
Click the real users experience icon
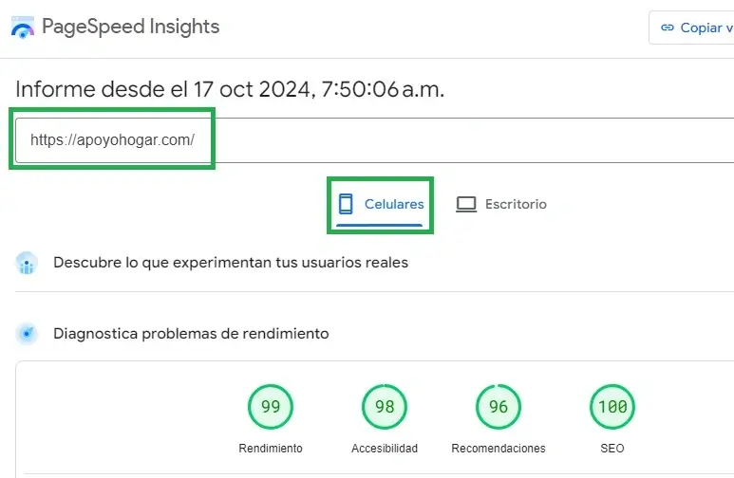(27, 263)
